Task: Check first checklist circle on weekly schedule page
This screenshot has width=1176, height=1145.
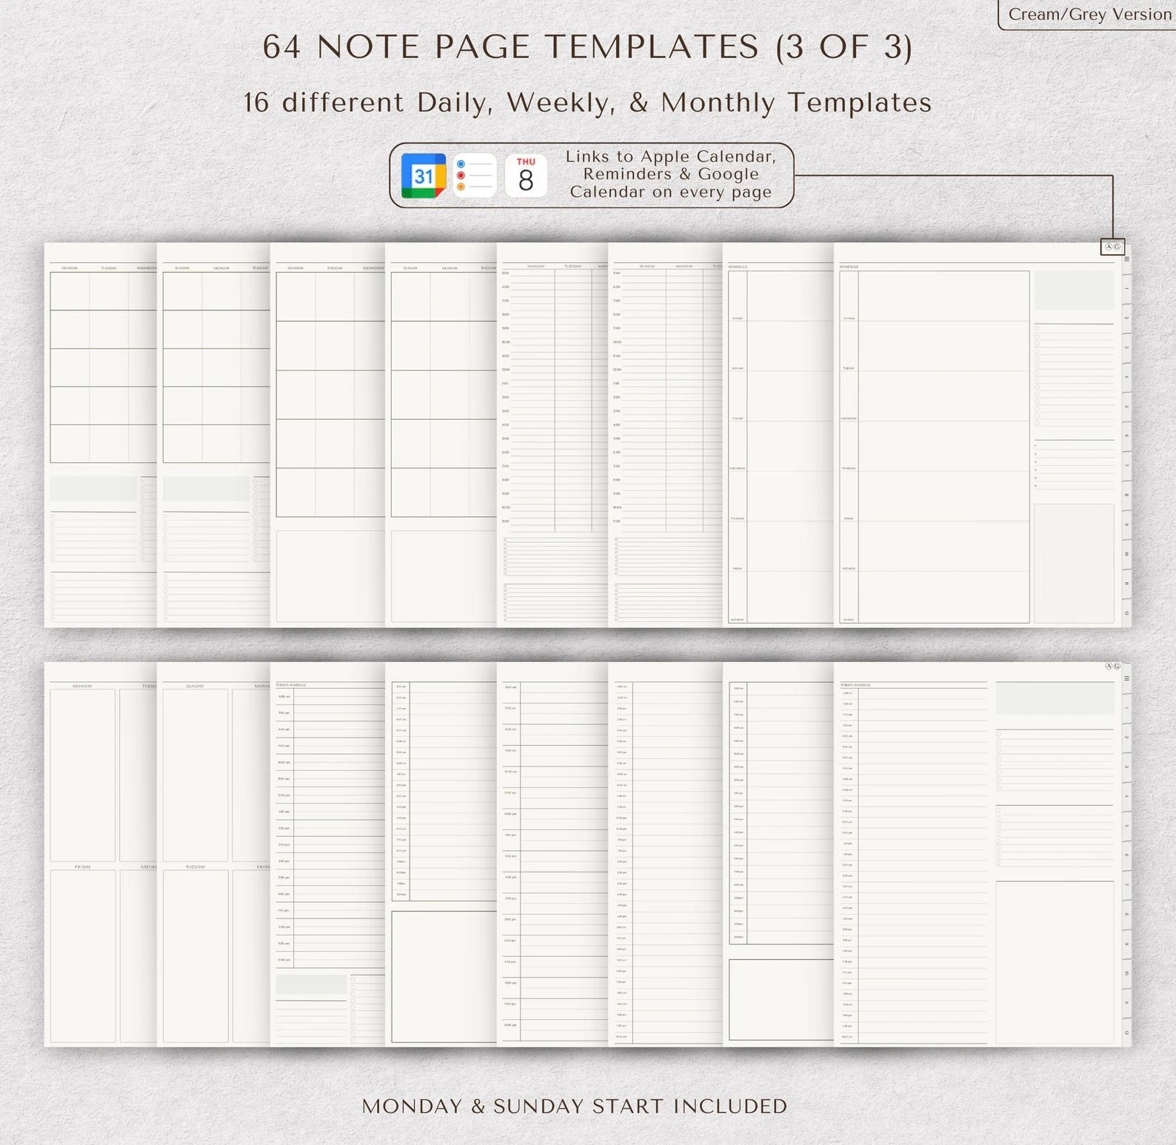Action: [1037, 328]
